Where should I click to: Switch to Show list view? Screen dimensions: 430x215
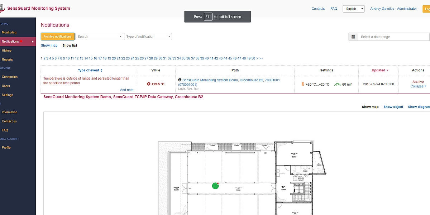pos(70,46)
